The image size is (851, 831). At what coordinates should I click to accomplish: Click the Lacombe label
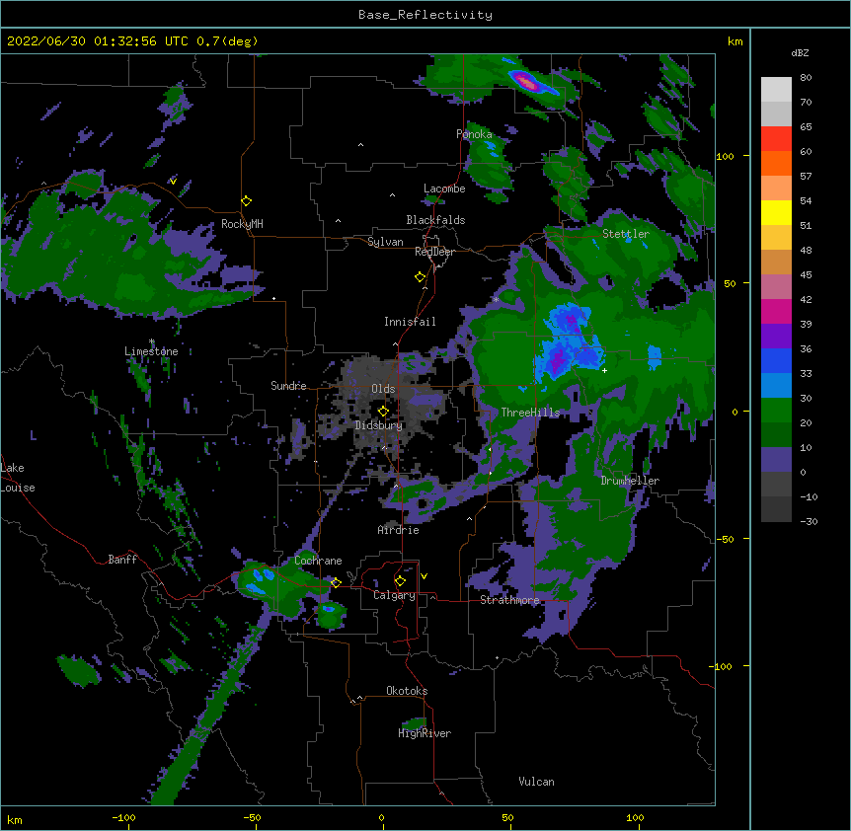point(444,189)
